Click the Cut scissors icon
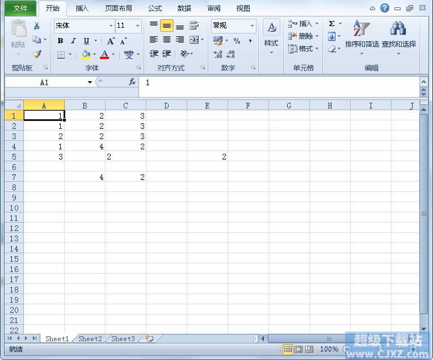The height and width of the screenshot is (360, 433). click(x=37, y=26)
